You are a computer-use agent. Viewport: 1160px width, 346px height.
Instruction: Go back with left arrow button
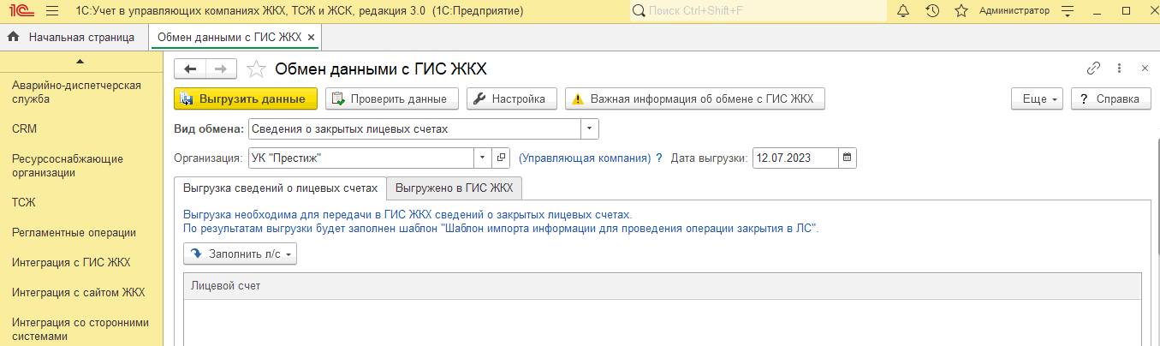(x=190, y=69)
